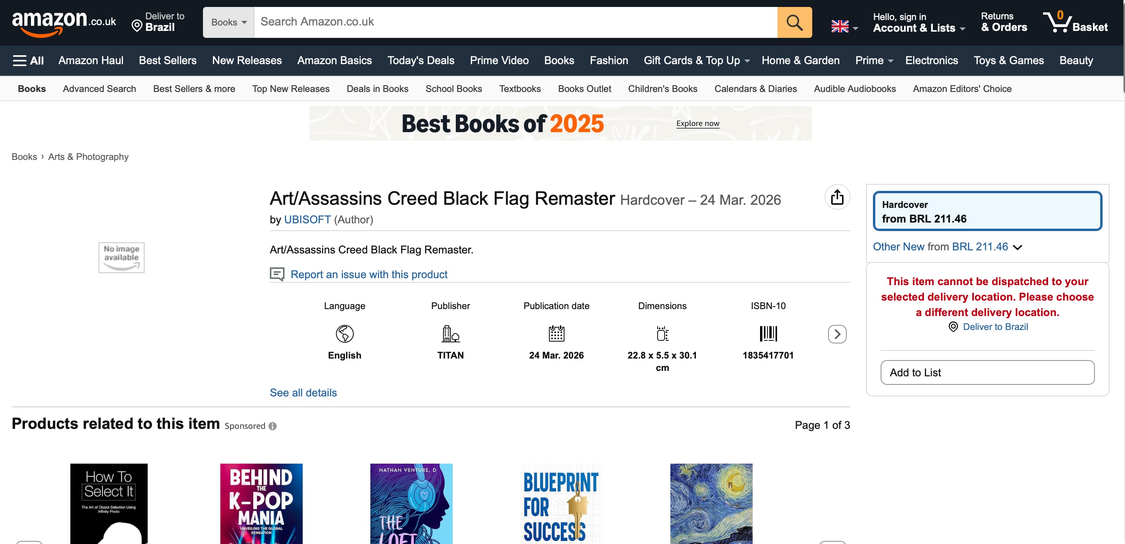
Task: Click the Amazon.co.uk logo
Action: coord(64,23)
